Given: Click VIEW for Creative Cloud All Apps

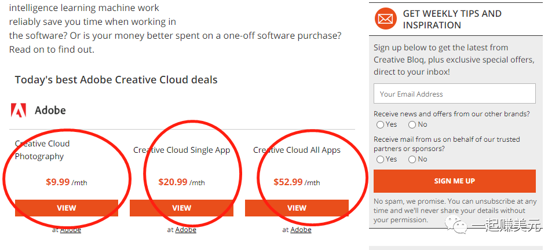Looking at the screenshot, I should click(297, 208).
